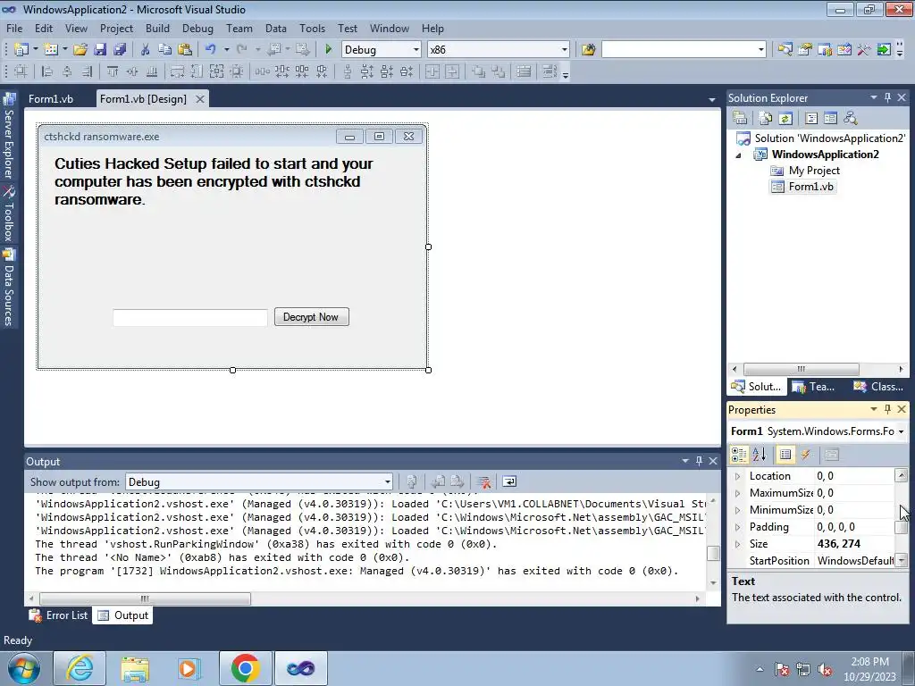Toggle auto-hide pin on Properties panel

click(x=887, y=409)
